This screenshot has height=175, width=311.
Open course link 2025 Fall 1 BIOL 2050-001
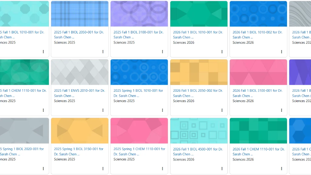coord(79,35)
